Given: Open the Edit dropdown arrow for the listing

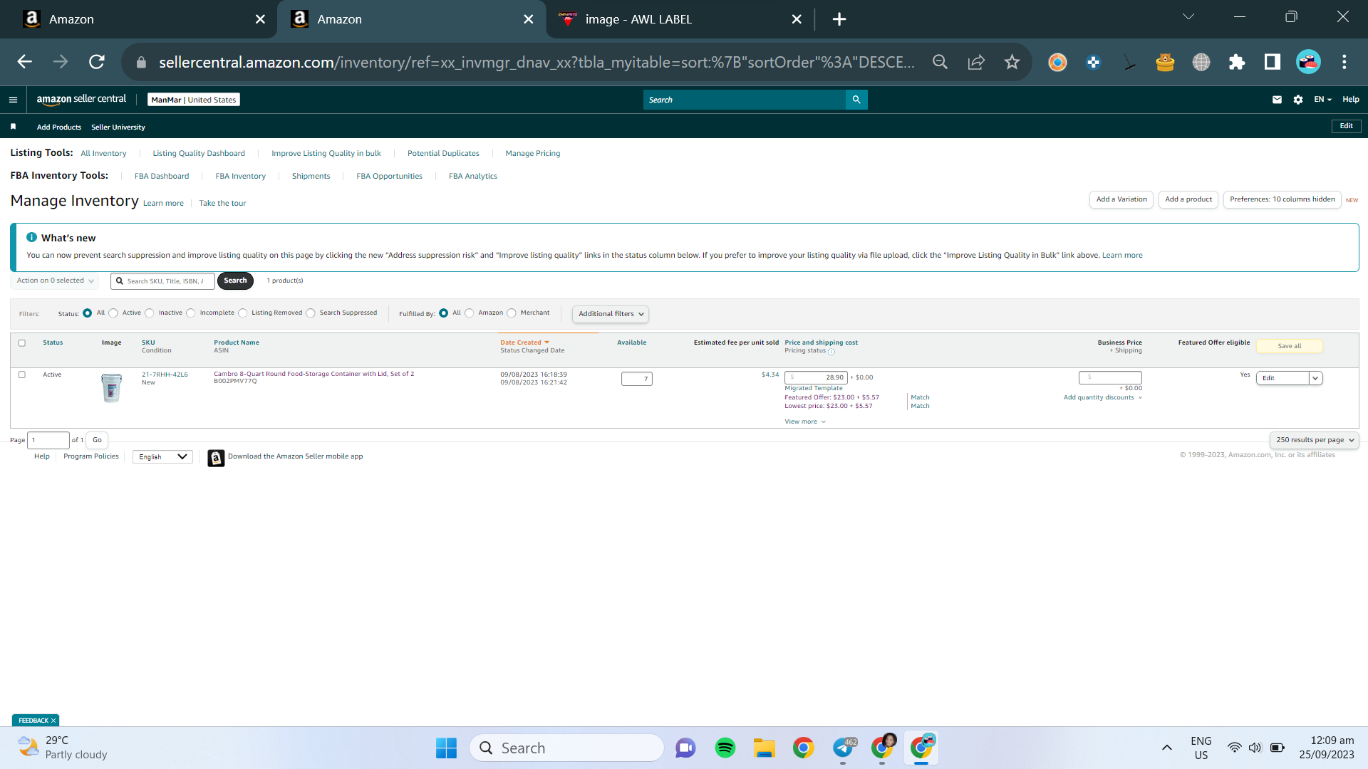Looking at the screenshot, I should 1315,378.
